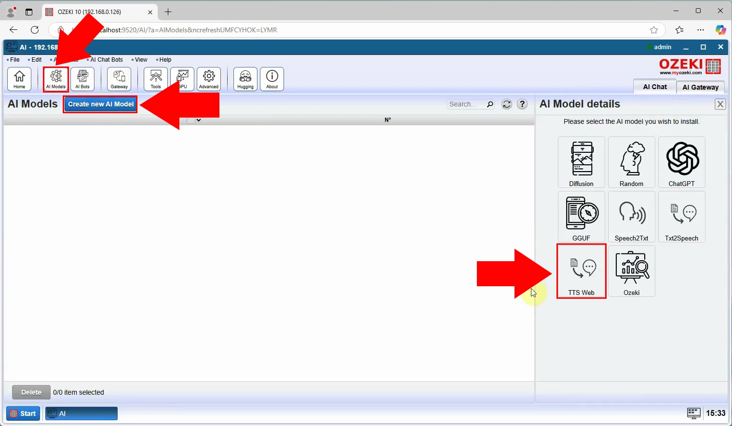Open the File menu

point(15,60)
